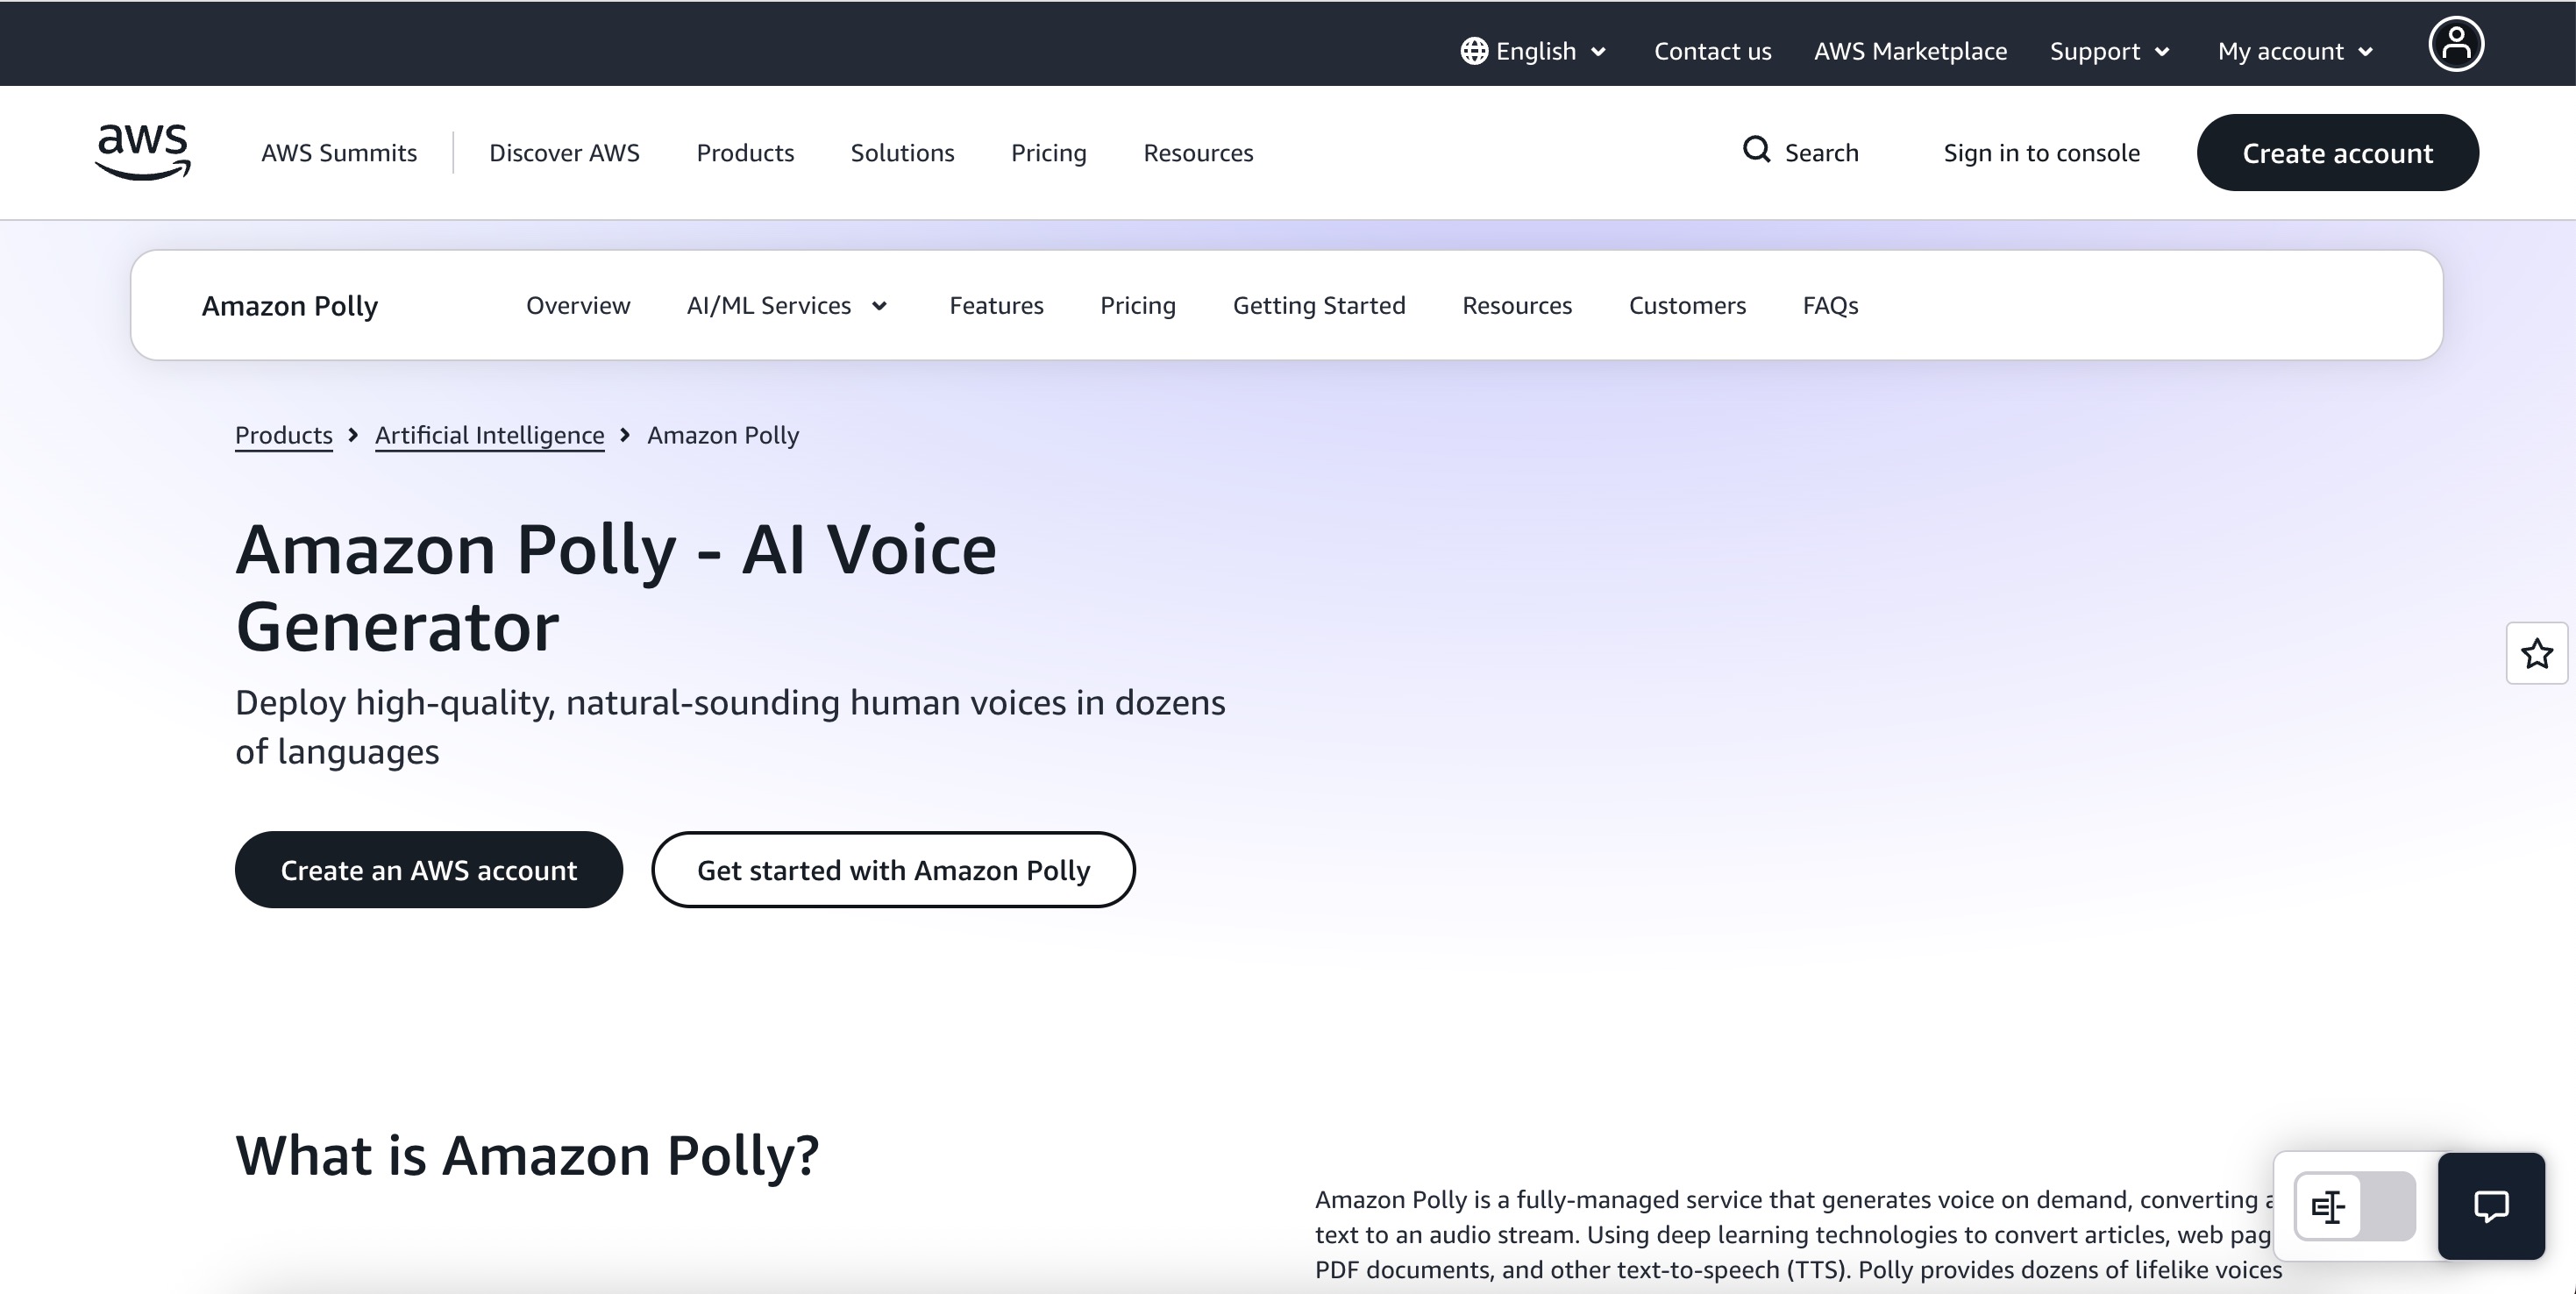Follow the Artificial Intelligence breadcrumb link
2576x1294 pixels.
click(490, 435)
